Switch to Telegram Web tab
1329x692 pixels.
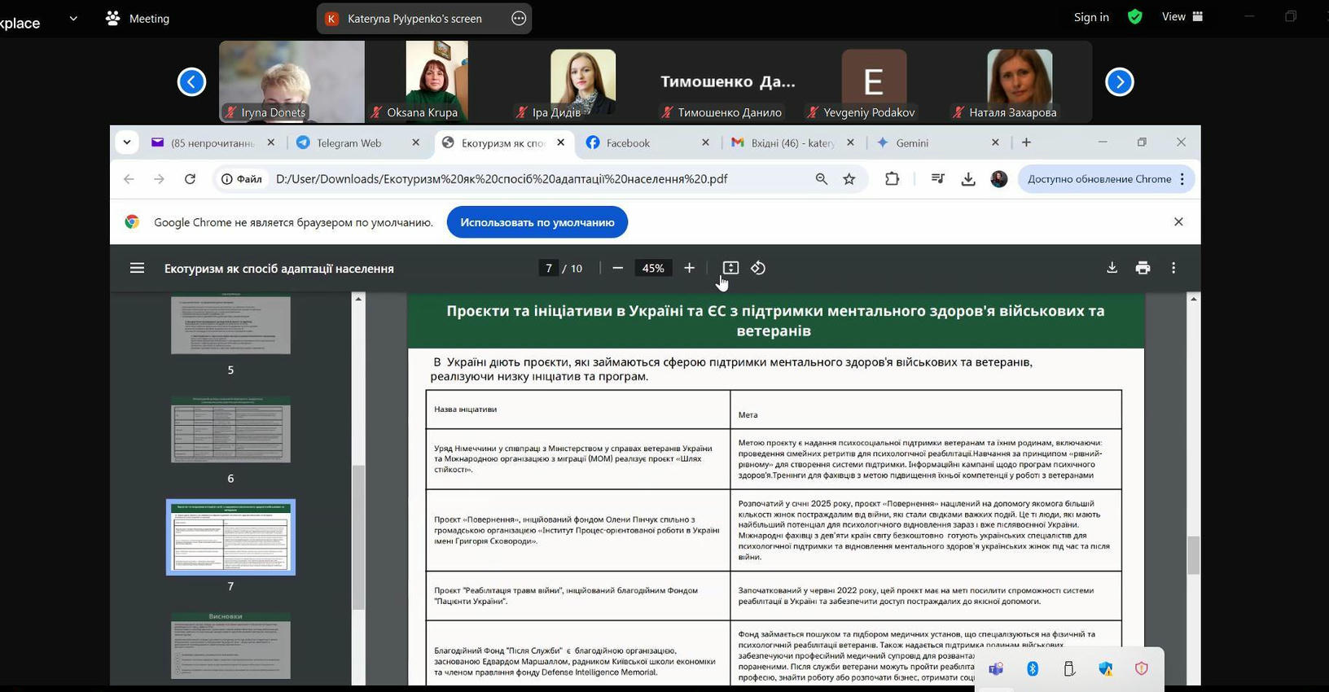(349, 143)
